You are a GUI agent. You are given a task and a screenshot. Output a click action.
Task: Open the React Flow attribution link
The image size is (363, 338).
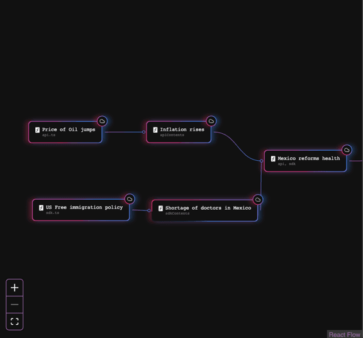pyautogui.click(x=345, y=334)
